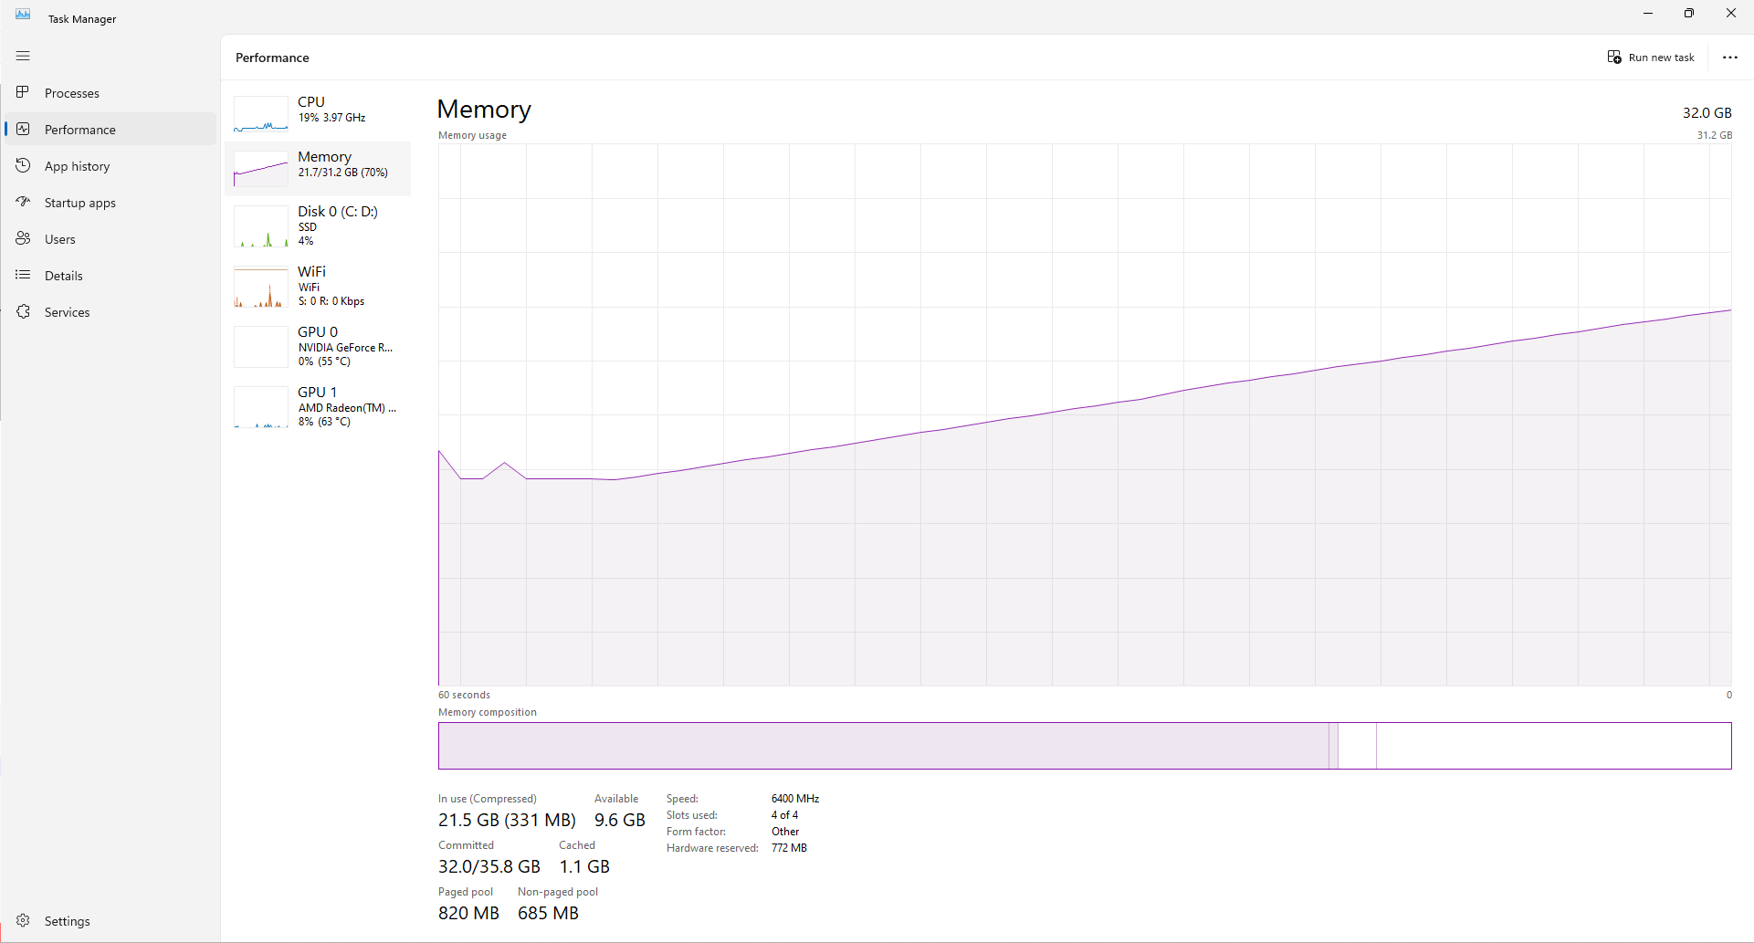Open the Settings gear at bottom

(x=24, y=920)
